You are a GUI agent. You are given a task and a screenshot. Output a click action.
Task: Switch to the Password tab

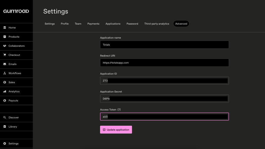tap(132, 24)
